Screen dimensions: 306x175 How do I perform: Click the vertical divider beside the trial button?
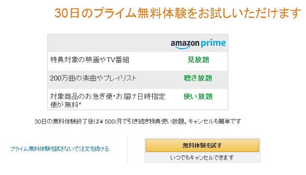coord(127,150)
